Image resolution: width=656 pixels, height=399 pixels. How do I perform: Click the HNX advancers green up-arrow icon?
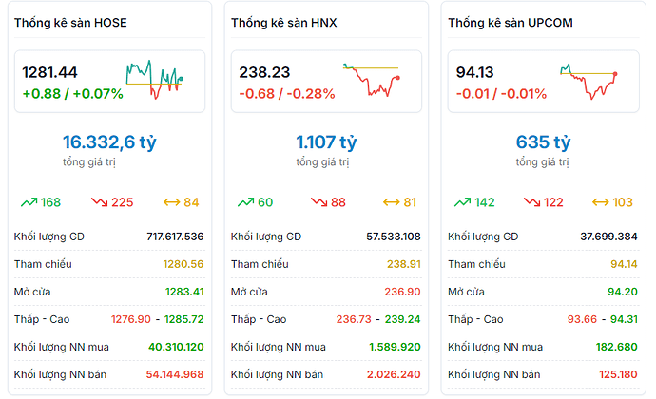tap(245, 202)
